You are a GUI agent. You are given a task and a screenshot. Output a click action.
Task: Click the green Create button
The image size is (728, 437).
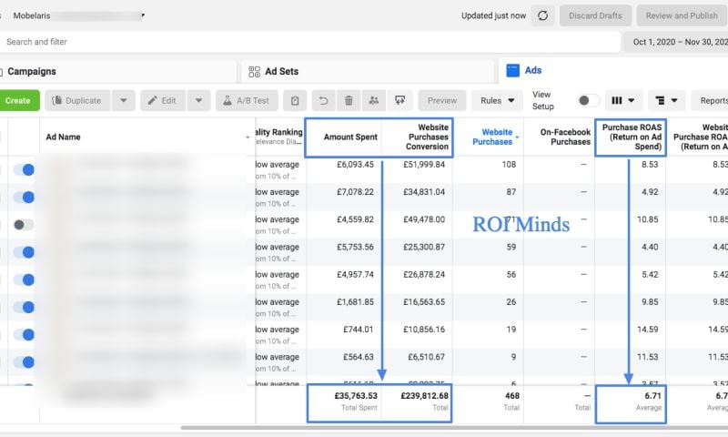18,100
